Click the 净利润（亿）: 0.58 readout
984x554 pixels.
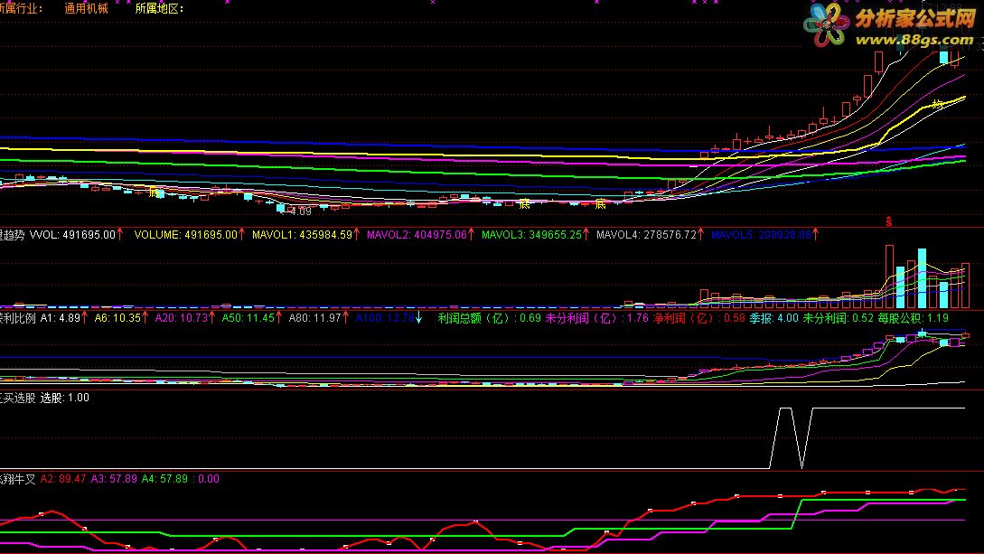coord(699,318)
